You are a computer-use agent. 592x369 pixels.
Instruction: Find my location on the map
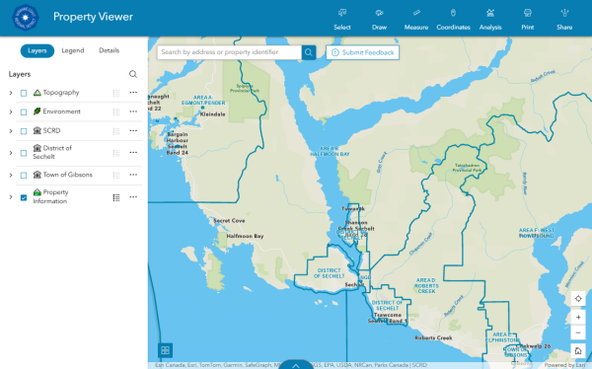(578, 298)
